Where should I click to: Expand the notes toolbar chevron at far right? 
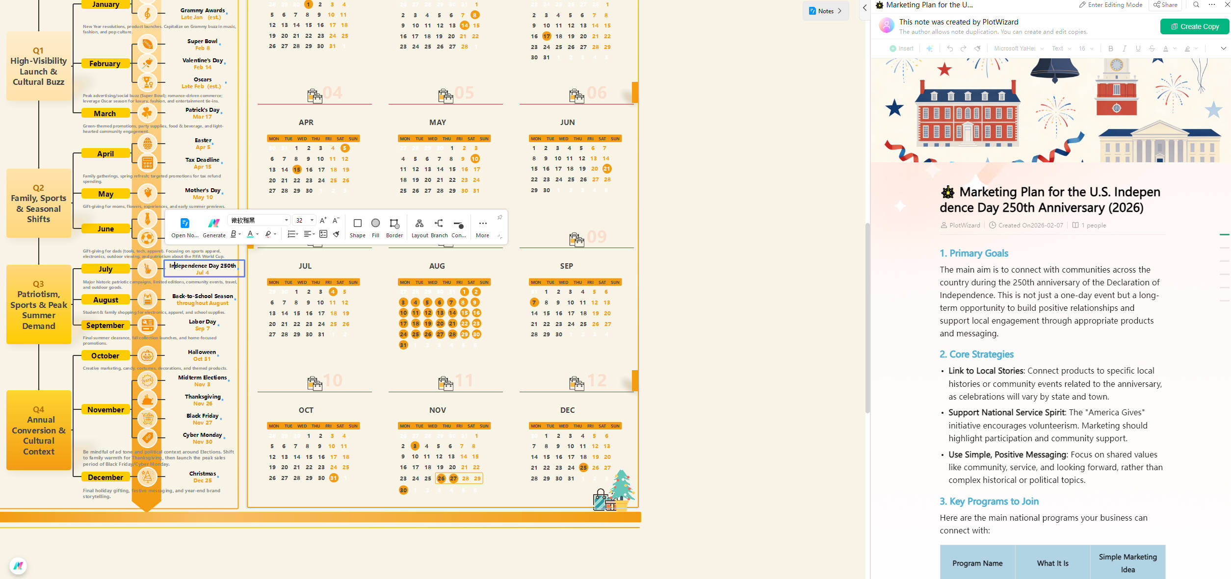tap(1223, 49)
